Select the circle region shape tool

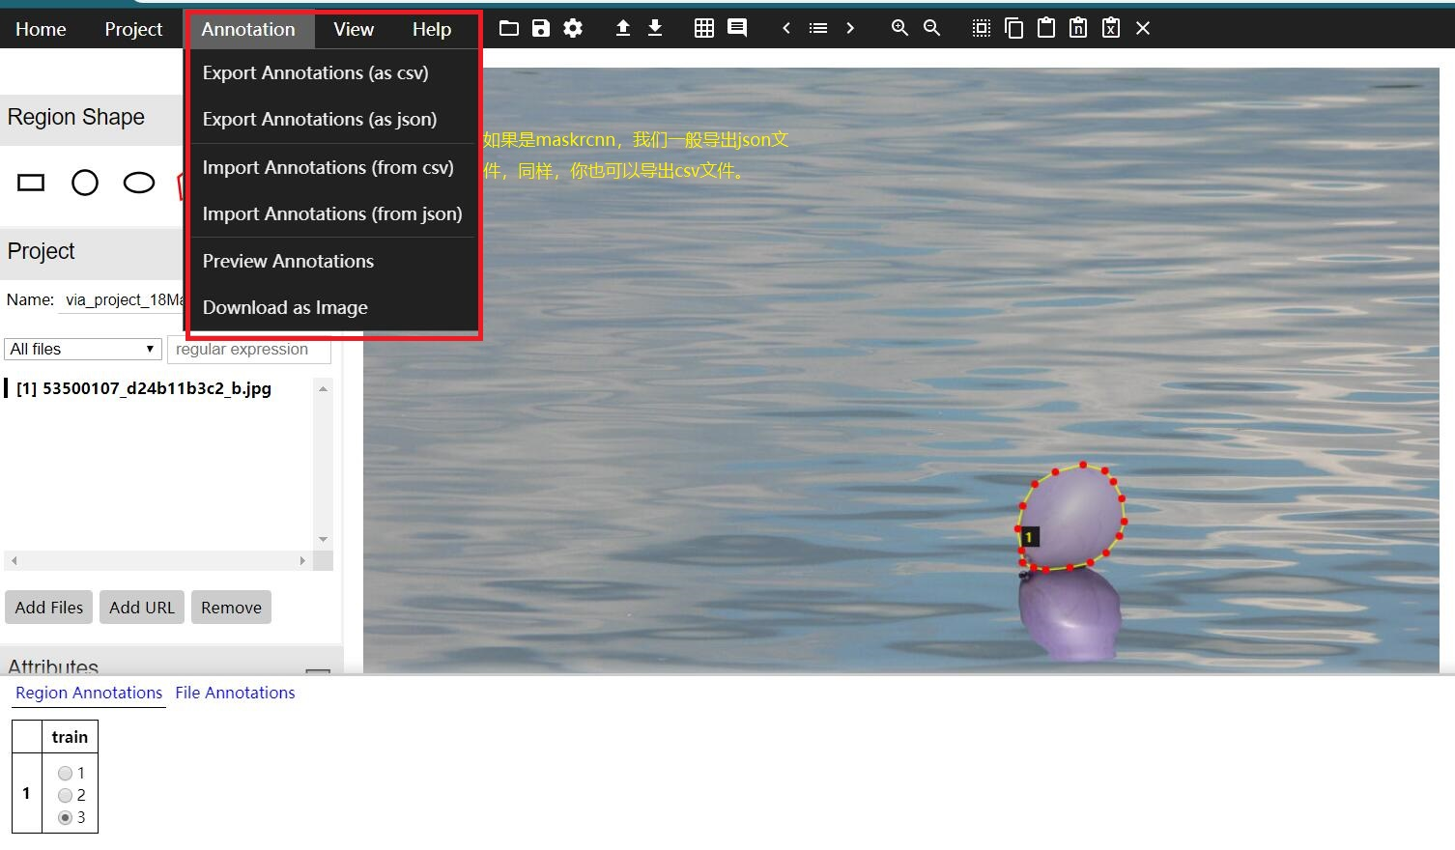tap(85, 182)
